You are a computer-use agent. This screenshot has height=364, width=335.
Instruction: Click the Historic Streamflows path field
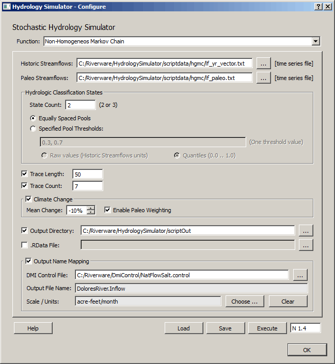point(164,64)
